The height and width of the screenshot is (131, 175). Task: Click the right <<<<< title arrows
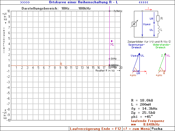coord(144,2)
